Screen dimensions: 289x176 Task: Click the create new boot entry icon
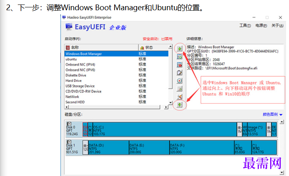[x=179, y=56]
